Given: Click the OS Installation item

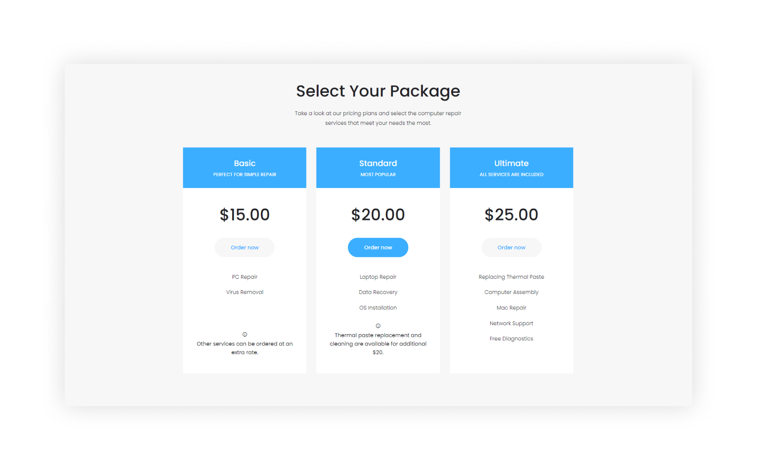Looking at the screenshot, I should (378, 308).
